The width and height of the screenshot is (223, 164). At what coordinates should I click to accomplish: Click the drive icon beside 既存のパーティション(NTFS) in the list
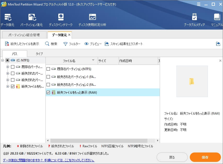pyautogui.click(x=54, y=69)
